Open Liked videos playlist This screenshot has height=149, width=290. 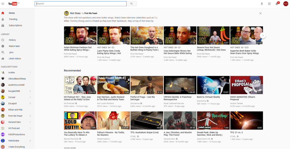point(15,59)
